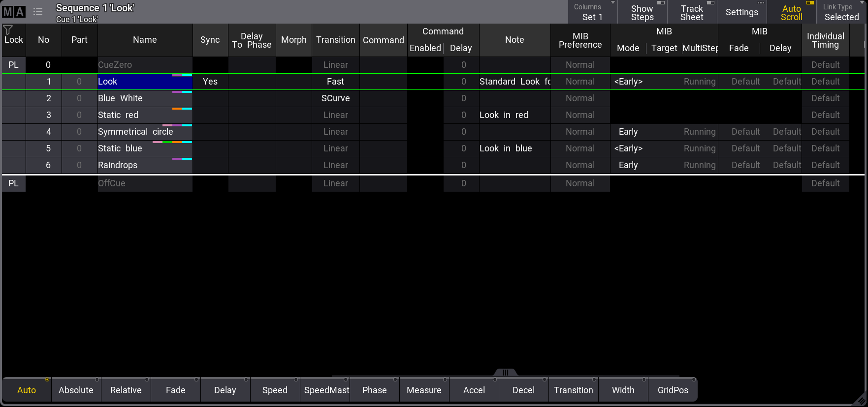Toggle Track Sheet mode
The width and height of the screenshot is (868, 407).
pyautogui.click(x=692, y=12)
